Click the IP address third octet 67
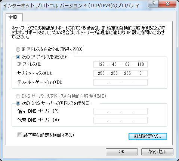179x161 pixels. [x=127, y=64]
